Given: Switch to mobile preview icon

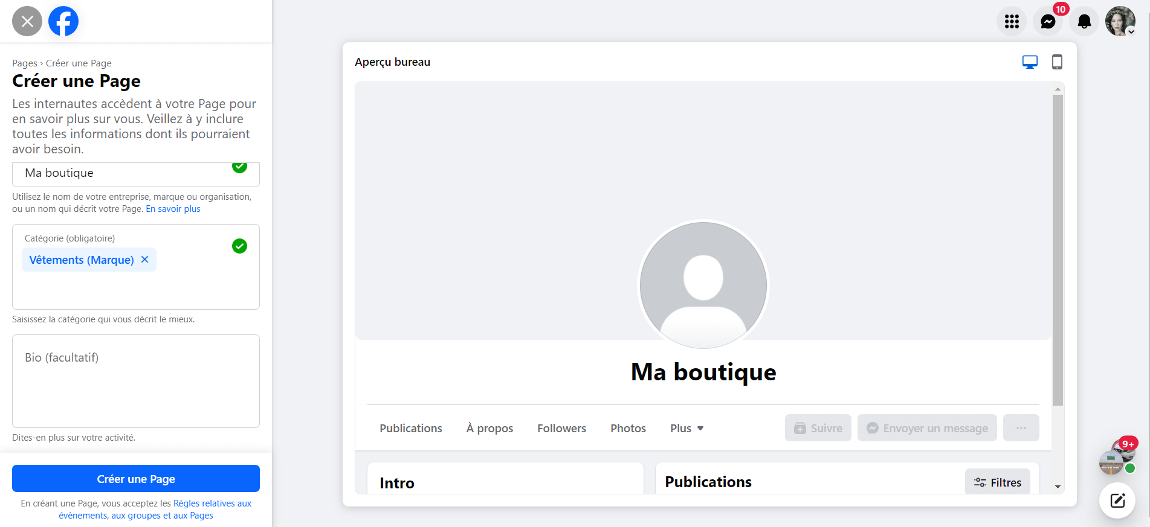Looking at the screenshot, I should point(1057,62).
